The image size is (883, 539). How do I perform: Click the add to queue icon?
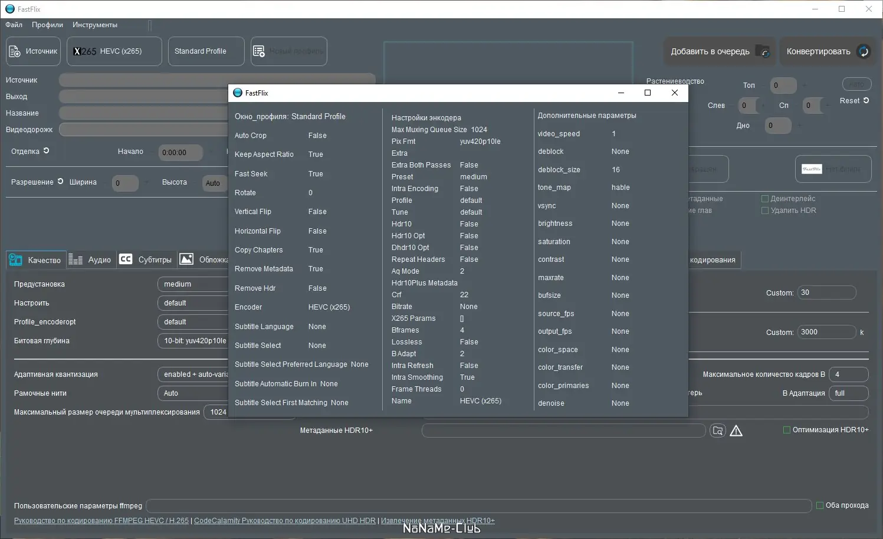click(763, 51)
